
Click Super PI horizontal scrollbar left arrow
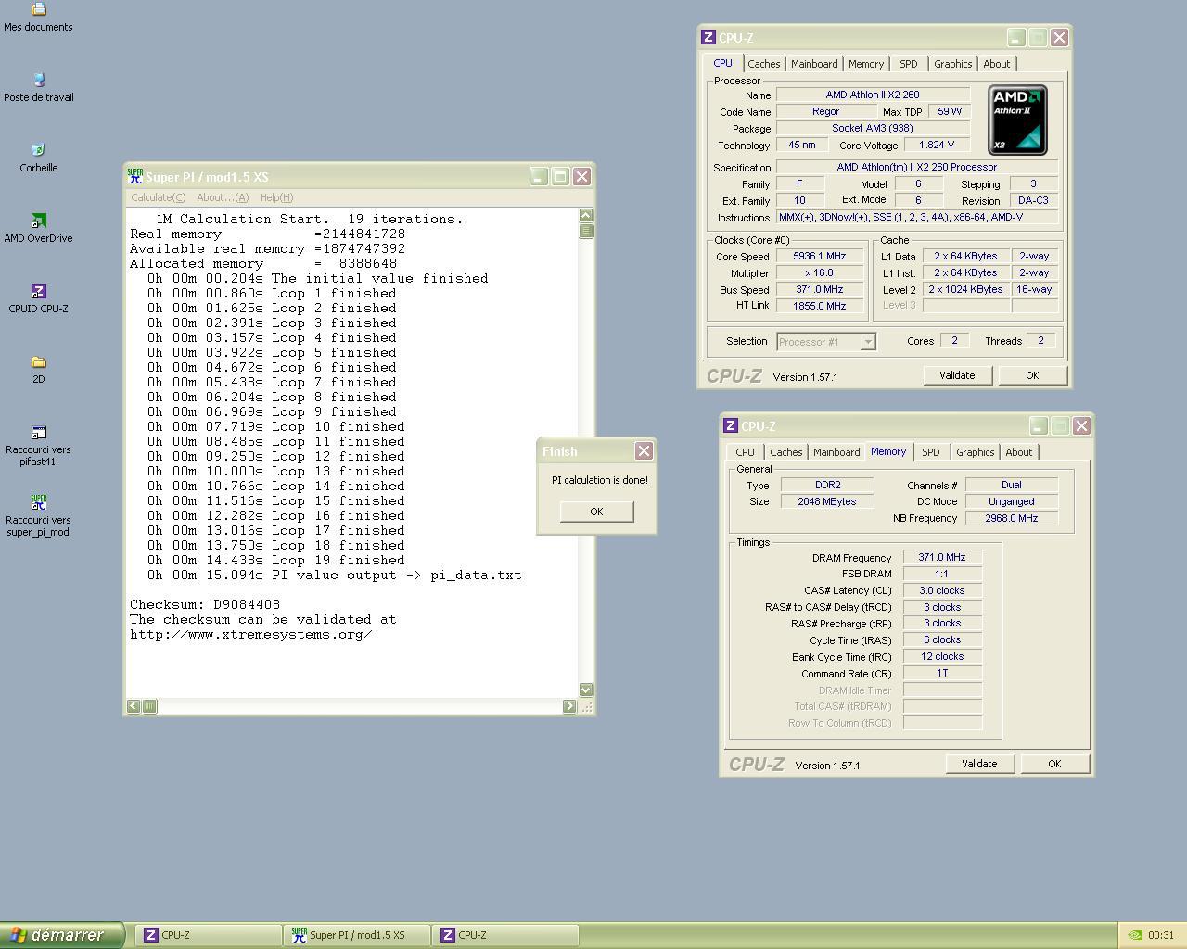point(134,706)
